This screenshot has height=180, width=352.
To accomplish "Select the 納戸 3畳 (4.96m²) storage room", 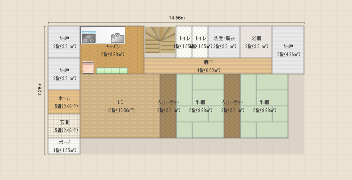I will [288, 50].
